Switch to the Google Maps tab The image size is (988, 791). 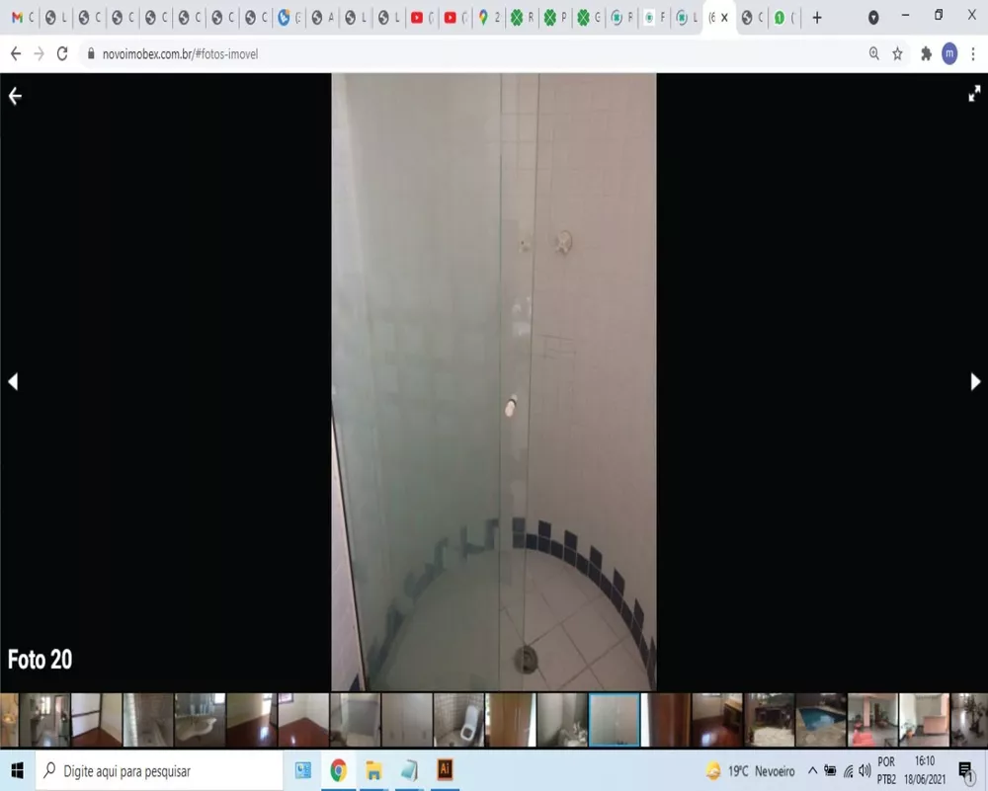[x=488, y=18]
